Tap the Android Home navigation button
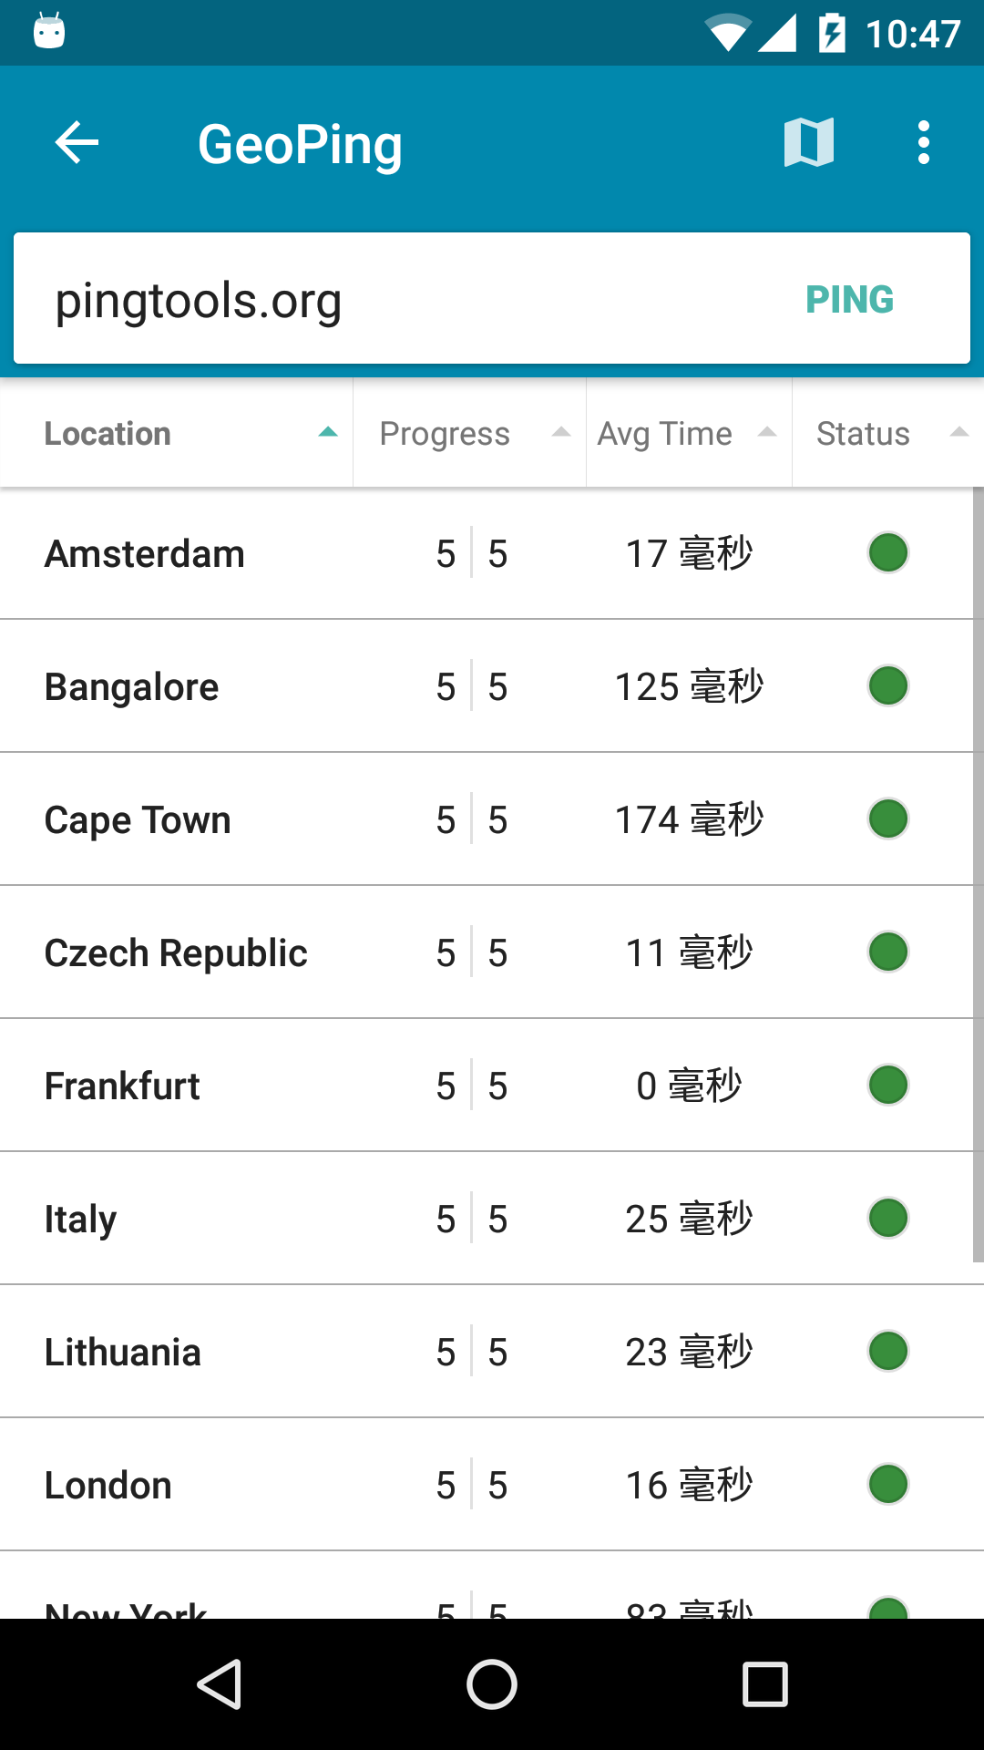 pyautogui.click(x=492, y=1683)
